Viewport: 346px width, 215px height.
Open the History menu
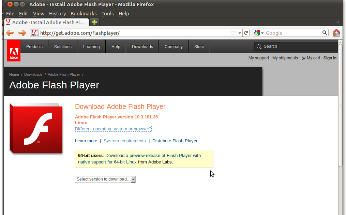pos(57,14)
